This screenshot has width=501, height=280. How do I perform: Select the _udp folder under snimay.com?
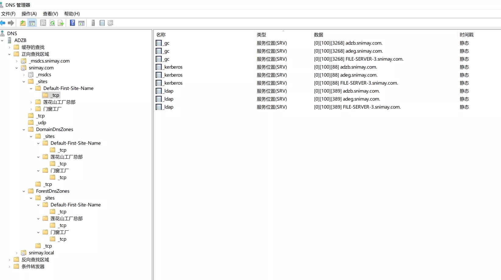click(41, 123)
